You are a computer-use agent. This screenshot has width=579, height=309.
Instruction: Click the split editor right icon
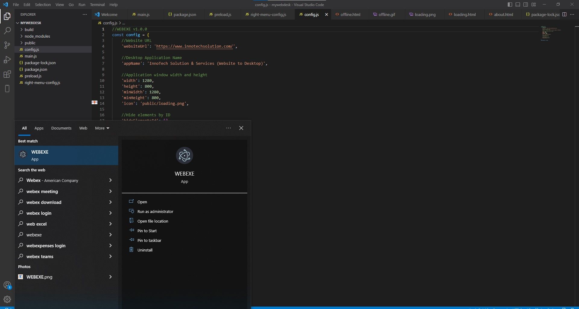564,14
